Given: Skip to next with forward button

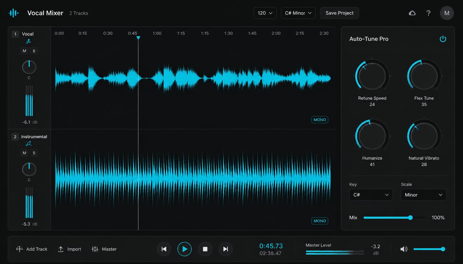Looking at the screenshot, I should tap(225, 249).
